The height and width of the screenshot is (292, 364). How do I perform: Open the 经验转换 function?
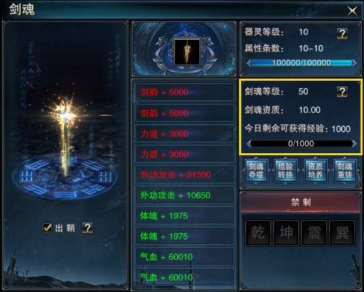point(285,171)
